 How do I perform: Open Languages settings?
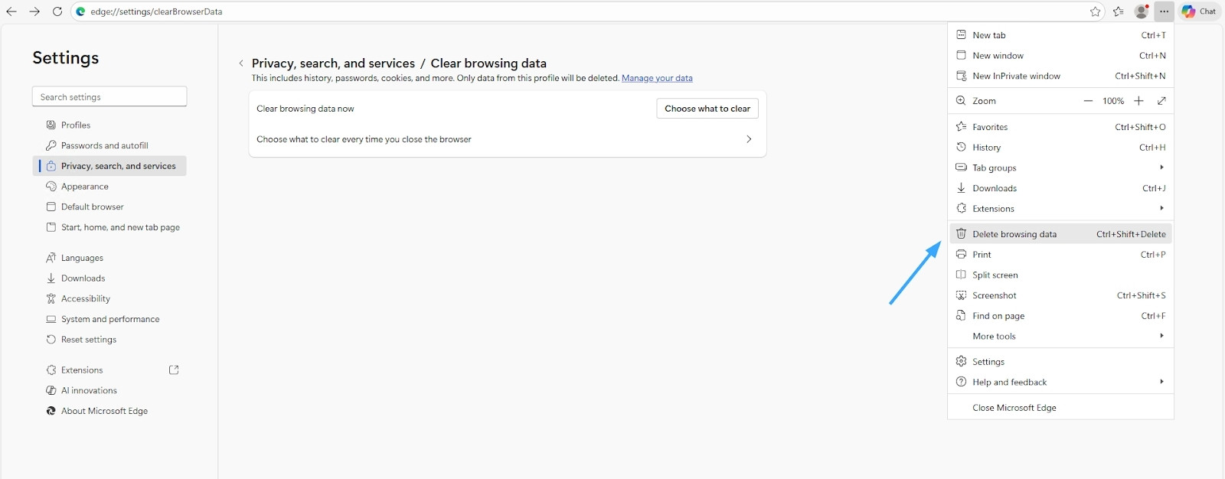pos(109,258)
